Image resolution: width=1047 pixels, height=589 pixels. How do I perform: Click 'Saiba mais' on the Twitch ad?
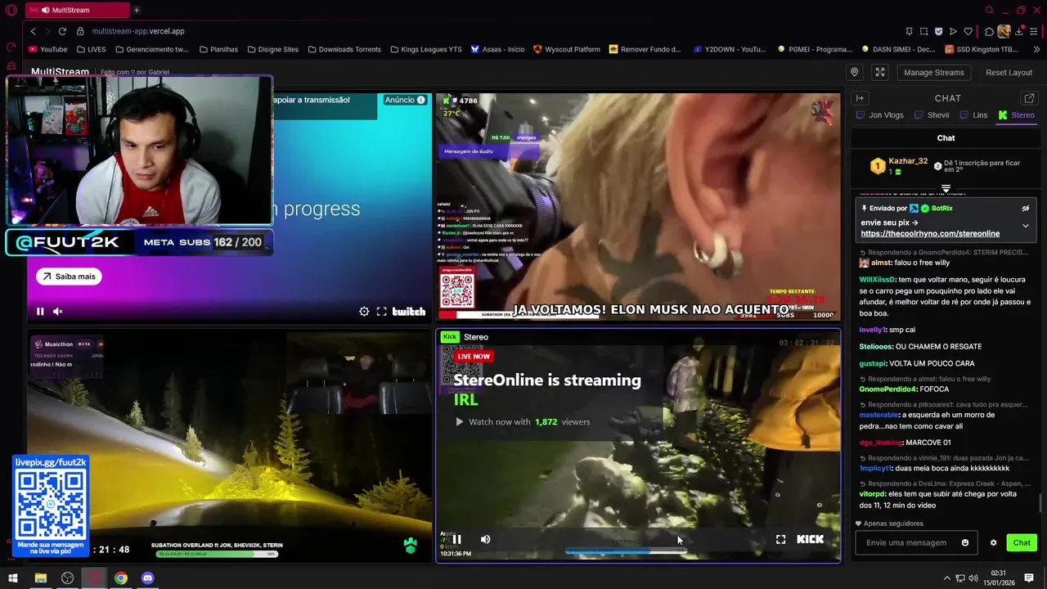pyautogui.click(x=70, y=277)
